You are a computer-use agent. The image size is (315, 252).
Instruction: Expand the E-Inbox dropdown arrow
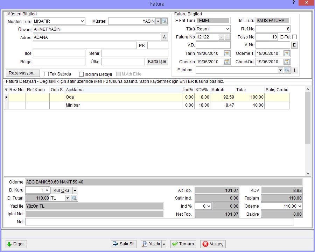click(x=280, y=70)
